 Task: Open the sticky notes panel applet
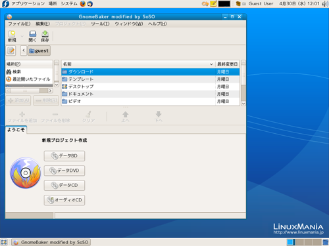pos(213,4)
